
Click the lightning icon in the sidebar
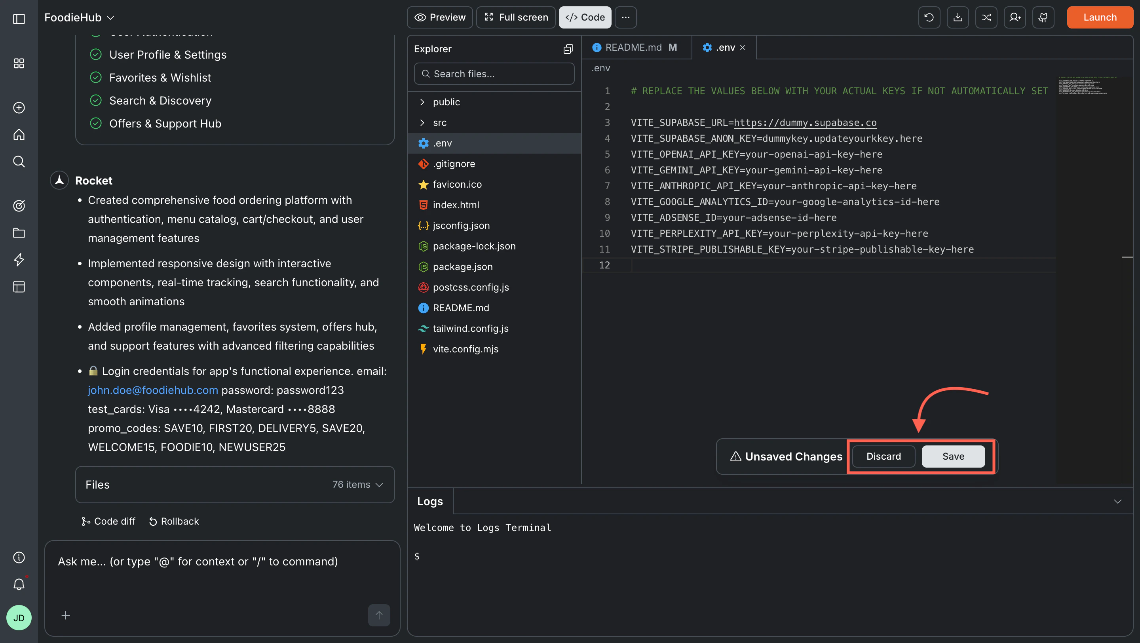click(x=19, y=260)
